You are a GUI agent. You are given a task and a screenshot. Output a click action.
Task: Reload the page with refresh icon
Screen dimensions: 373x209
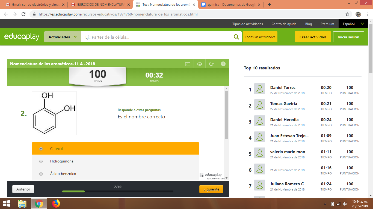coord(23,14)
